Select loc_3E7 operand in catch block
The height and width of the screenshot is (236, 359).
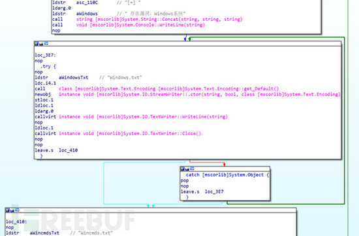click(214, 192)
